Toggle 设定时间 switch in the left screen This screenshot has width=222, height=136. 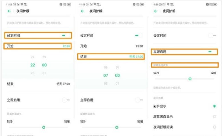[66, 36]
